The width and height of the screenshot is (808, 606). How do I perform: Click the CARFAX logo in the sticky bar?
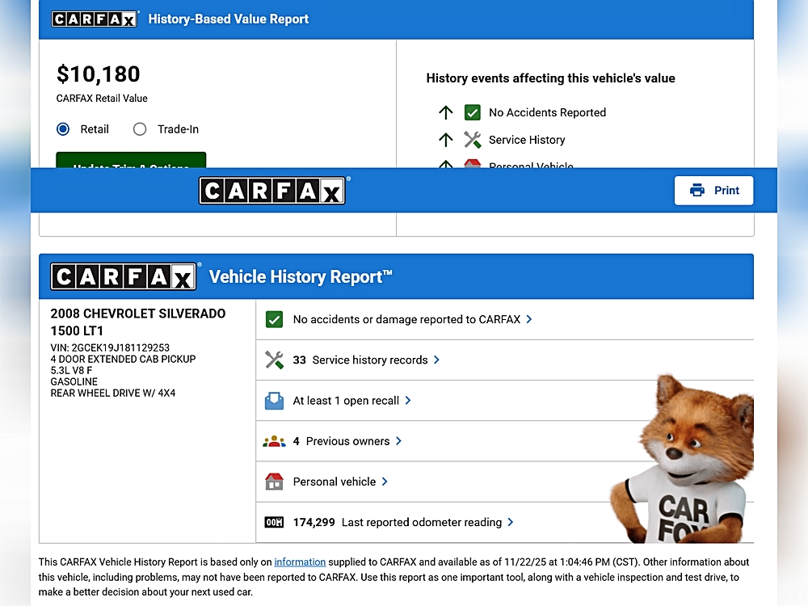[x=272, y=191]
